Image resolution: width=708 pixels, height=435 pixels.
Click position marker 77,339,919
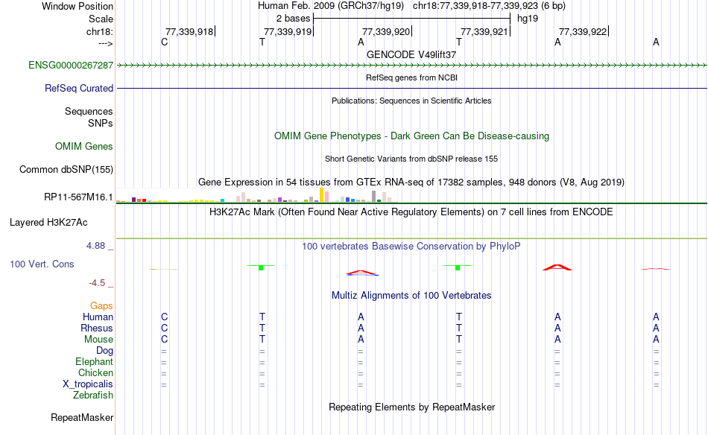click(288, 31)
